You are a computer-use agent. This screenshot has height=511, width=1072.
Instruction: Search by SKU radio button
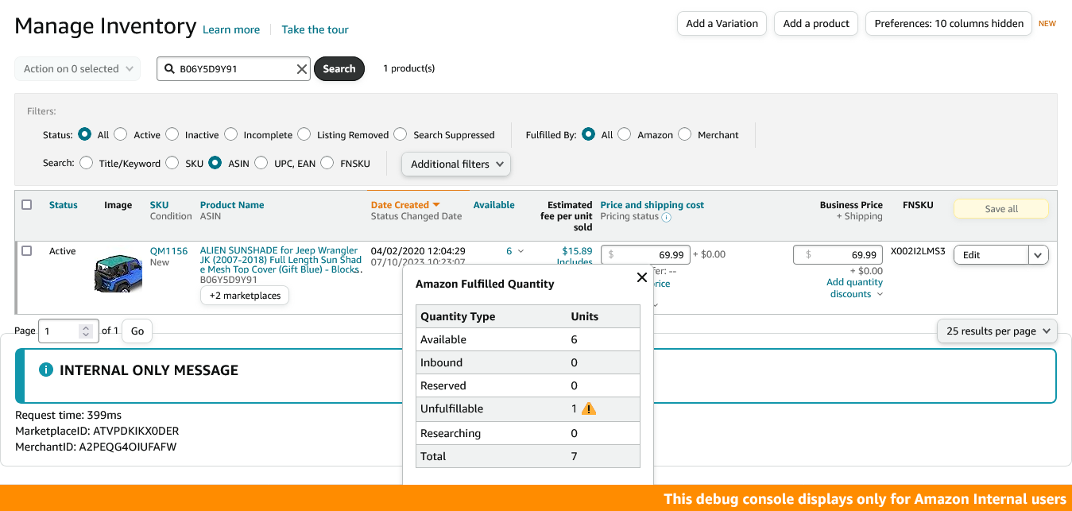172,163
